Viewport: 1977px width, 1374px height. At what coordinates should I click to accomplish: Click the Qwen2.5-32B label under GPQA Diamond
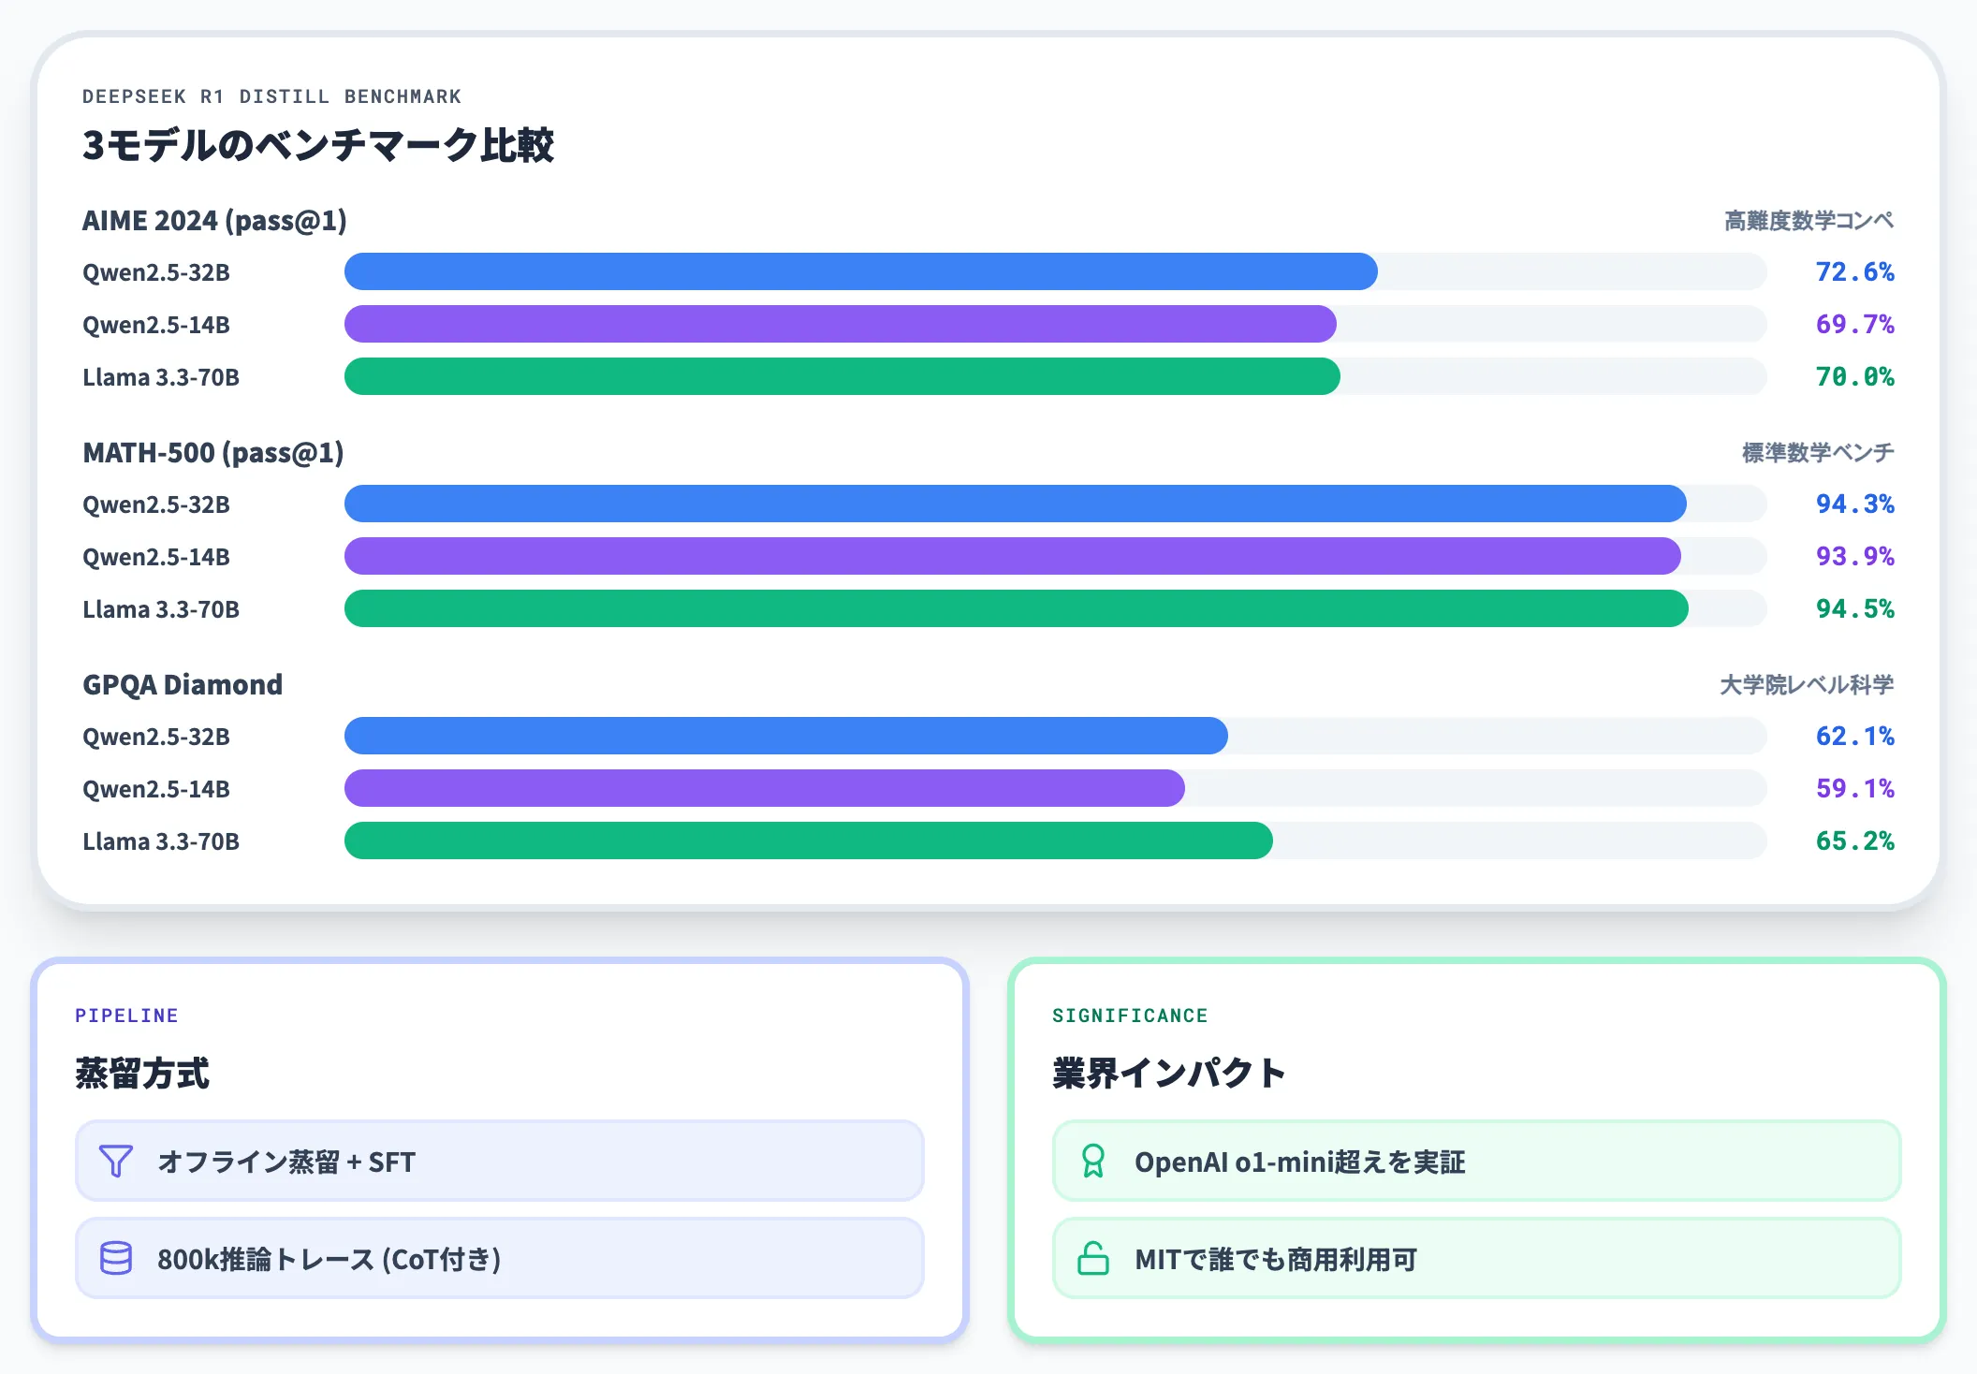point(156,737)
